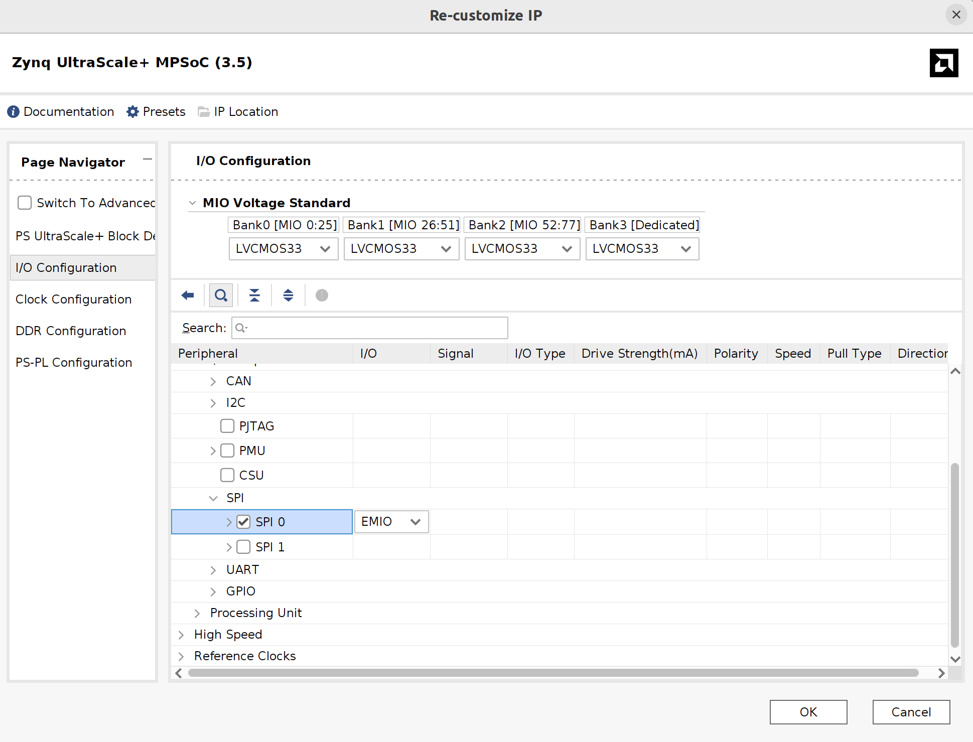The height and width of the screenshot is (742, 973).
Task: Expand the UART tree node
Action: tap(213, 570)
